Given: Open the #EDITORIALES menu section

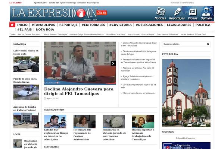Looking at the screenshot, I should point(93,25).
